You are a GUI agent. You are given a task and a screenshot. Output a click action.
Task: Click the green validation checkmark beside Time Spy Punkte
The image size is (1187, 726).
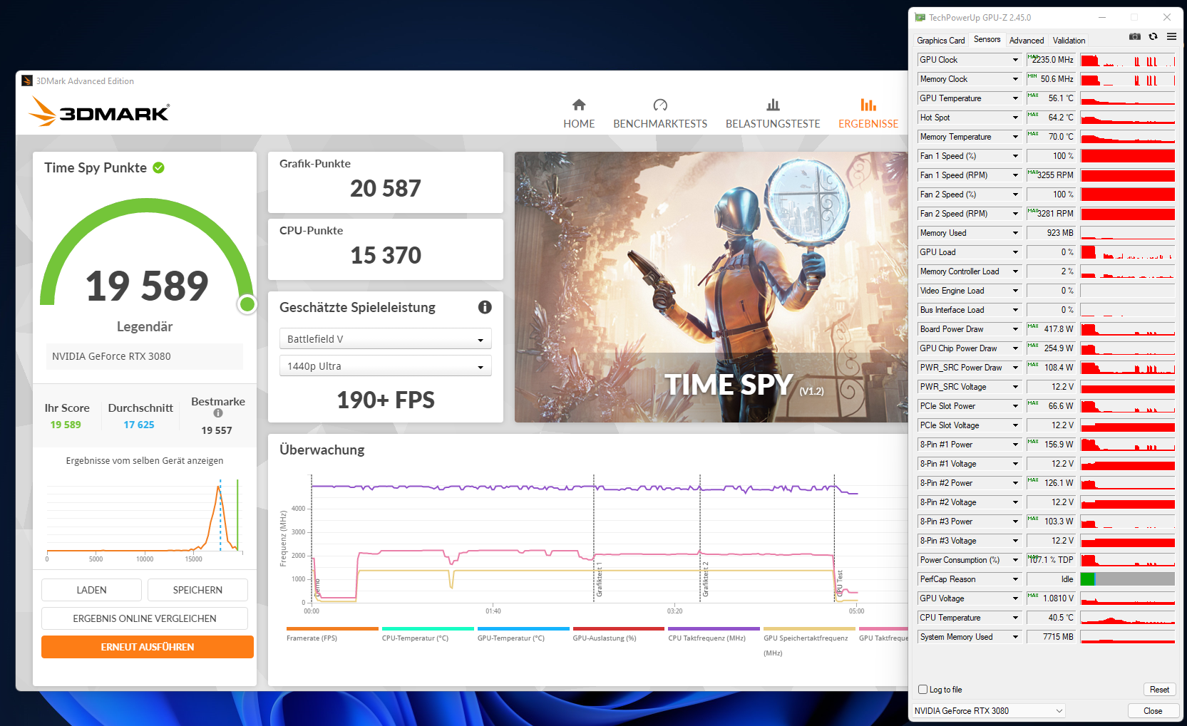158,167
